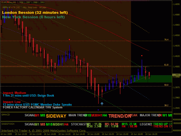Click the 'Min. Stop Loss: 44 pips' text
This screenshot has width=181, height=136.
(34, 8)
